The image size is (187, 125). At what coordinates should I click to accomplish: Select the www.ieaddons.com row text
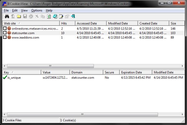(26, 37)
